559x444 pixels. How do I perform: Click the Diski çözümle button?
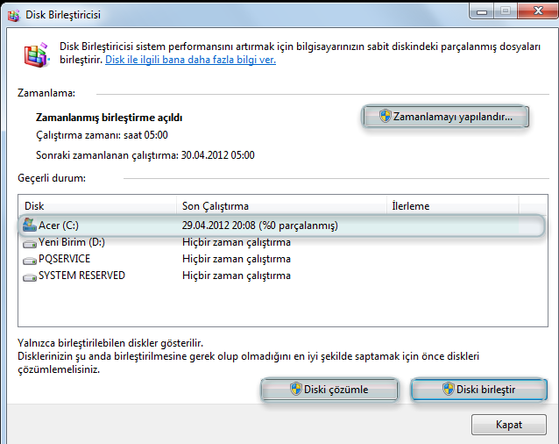(329, 390)
